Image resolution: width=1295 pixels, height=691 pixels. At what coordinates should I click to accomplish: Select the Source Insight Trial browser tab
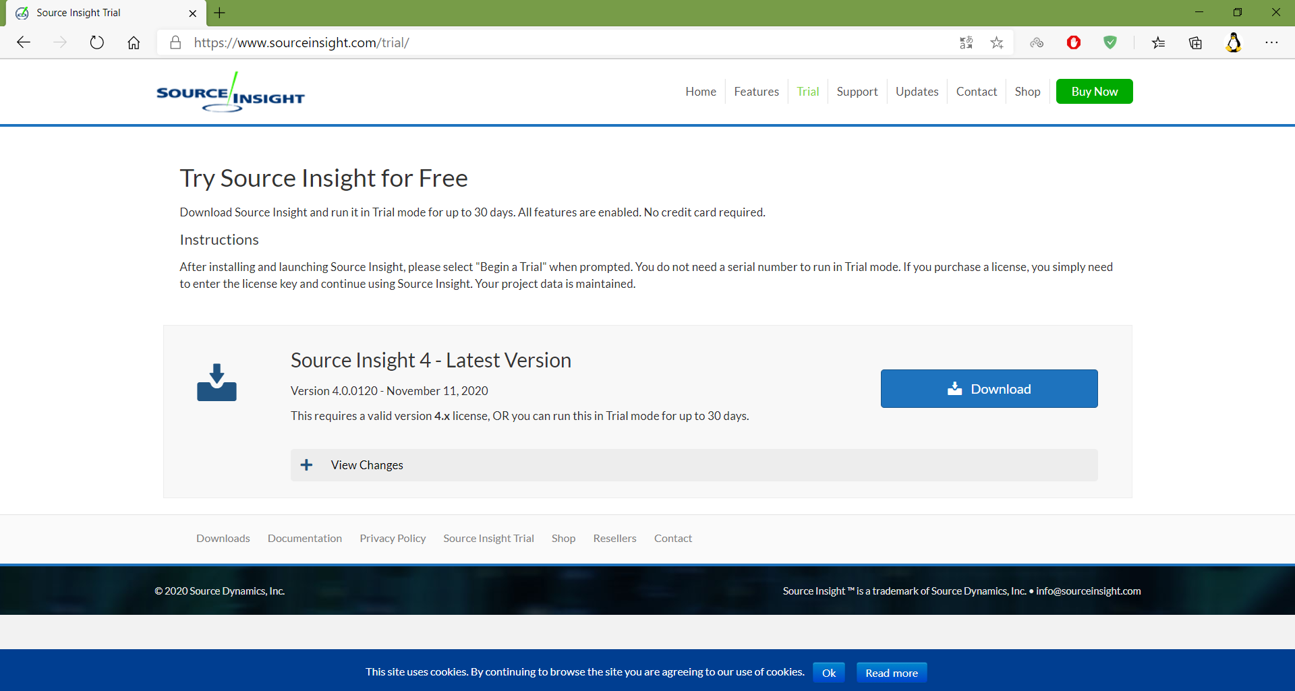(105, 13)
